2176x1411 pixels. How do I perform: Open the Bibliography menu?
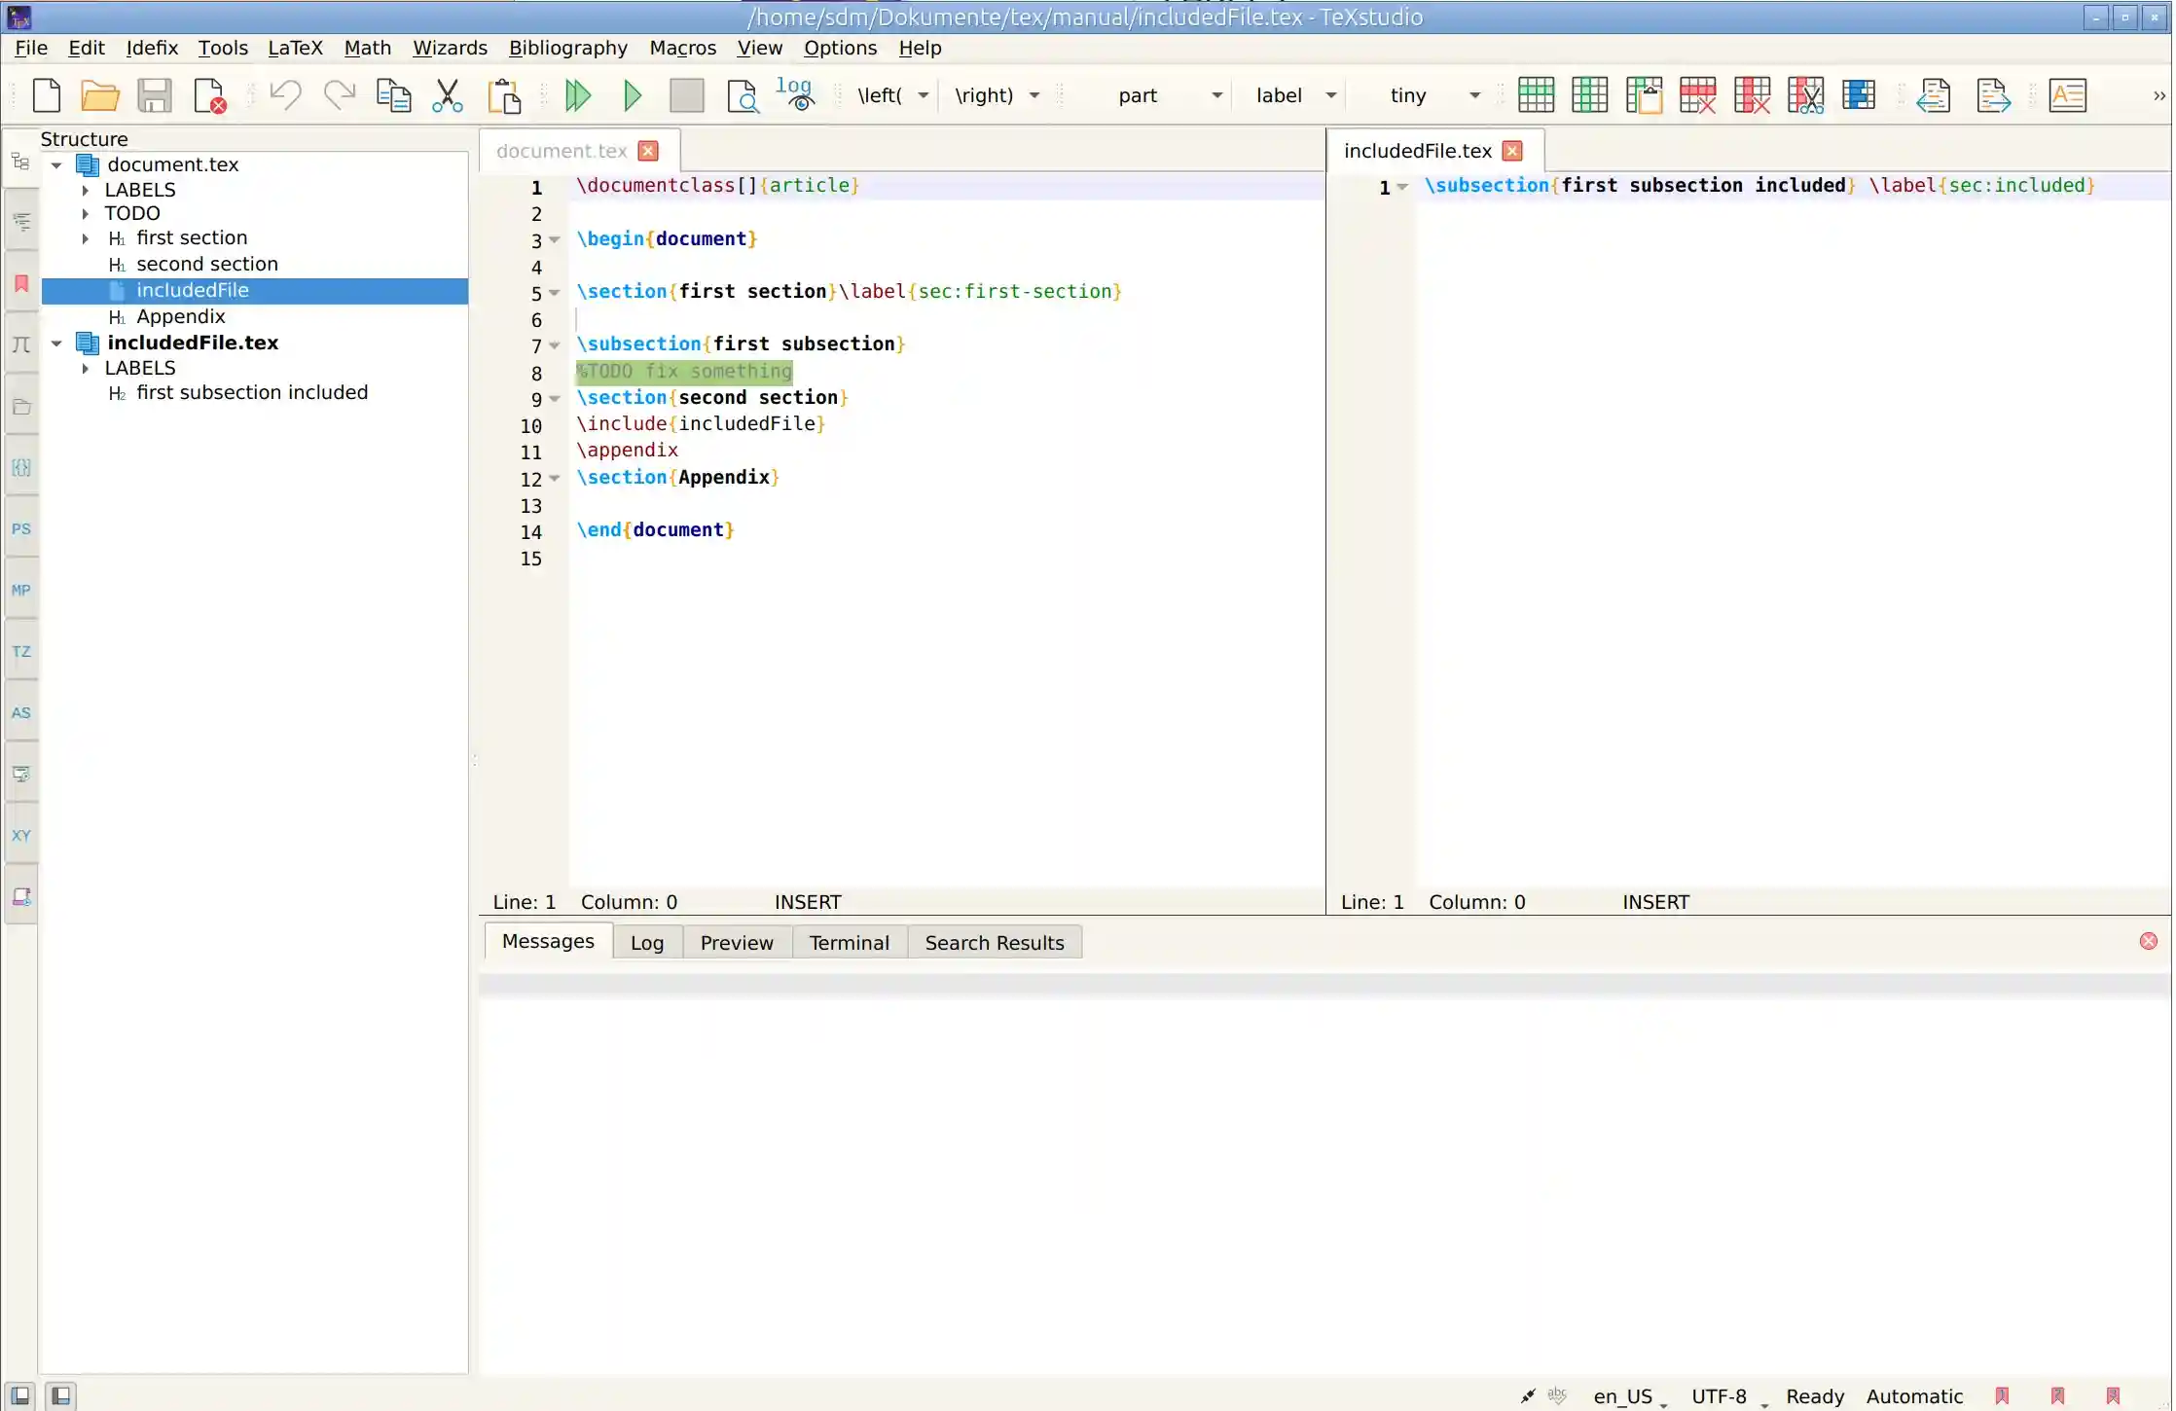coord(567,47)
